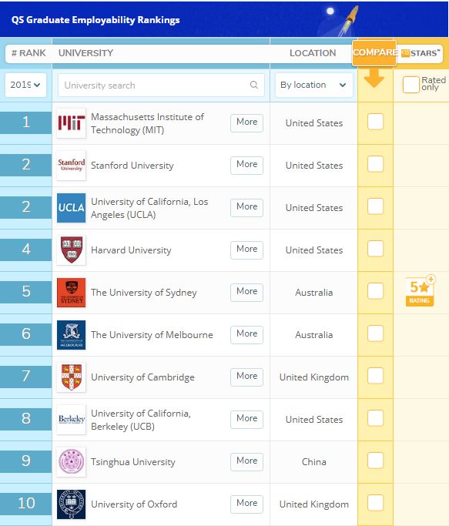Open Stanford University name link
449x526 pixels.
tap(132, 166)
